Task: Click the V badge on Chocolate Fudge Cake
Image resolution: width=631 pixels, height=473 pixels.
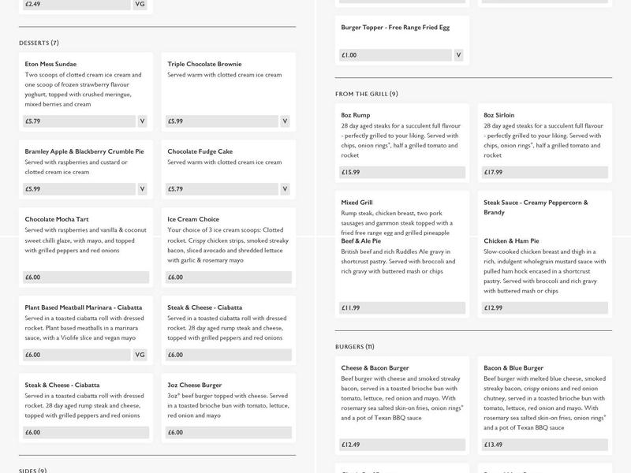Action: [286, 189]
